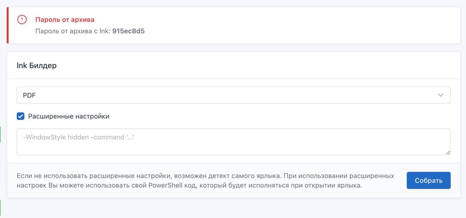Open the PDF file type dropdown
The image size is (466, 218).
pos(233,95)
